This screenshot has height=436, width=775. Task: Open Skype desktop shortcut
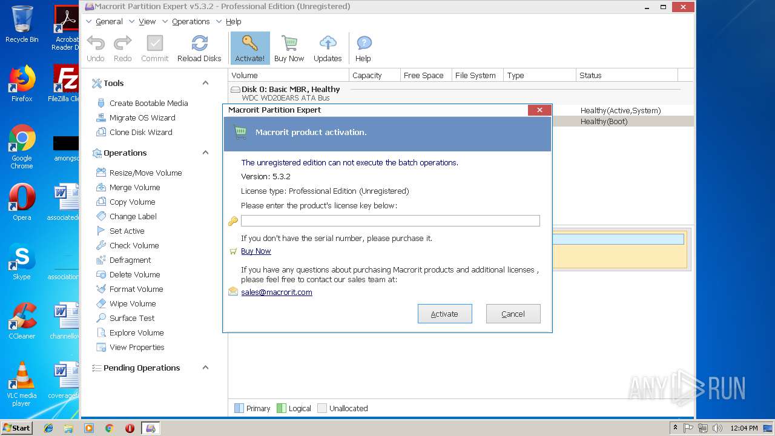coord(22,262)
